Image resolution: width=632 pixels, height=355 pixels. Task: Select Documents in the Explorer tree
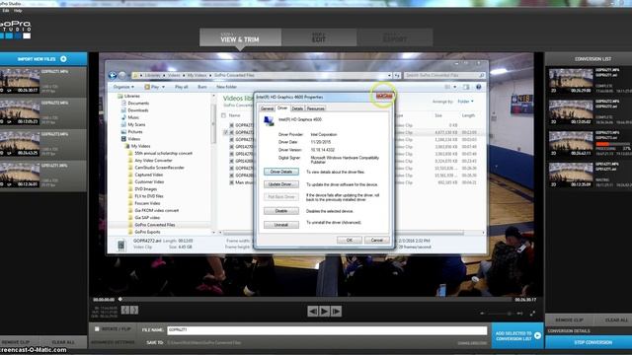(138, 104)
